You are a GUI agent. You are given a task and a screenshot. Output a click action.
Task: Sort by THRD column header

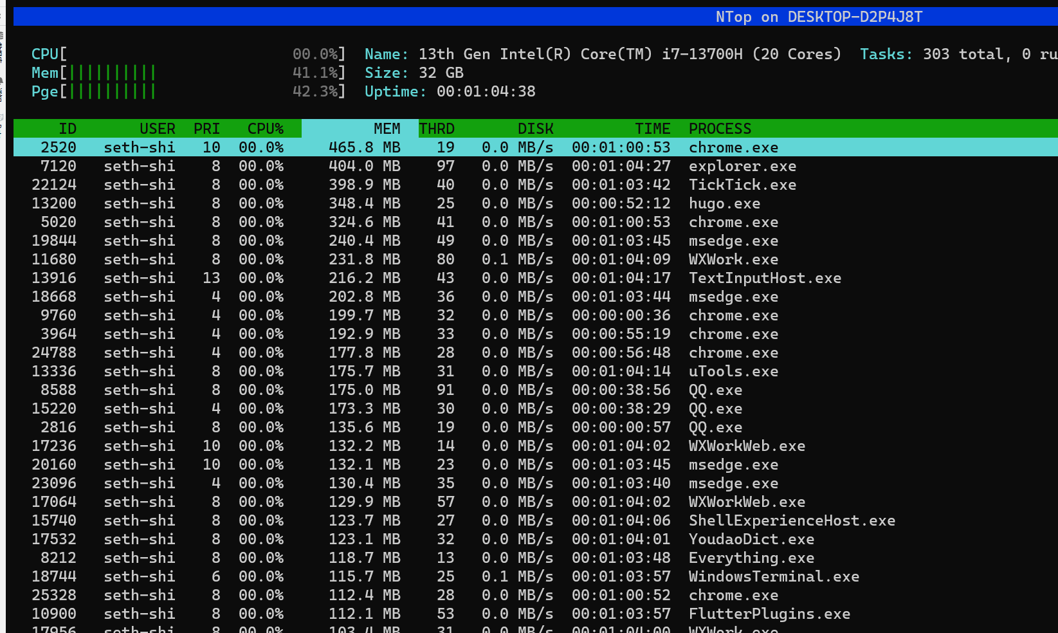437,129
